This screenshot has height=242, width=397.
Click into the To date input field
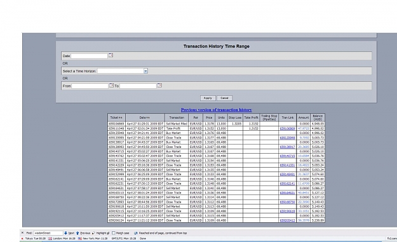[x=138, y=86]
